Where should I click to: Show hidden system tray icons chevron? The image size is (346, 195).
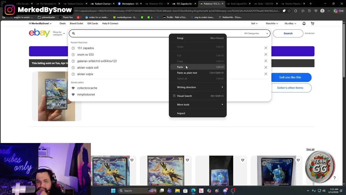click(x=308, y=191)
